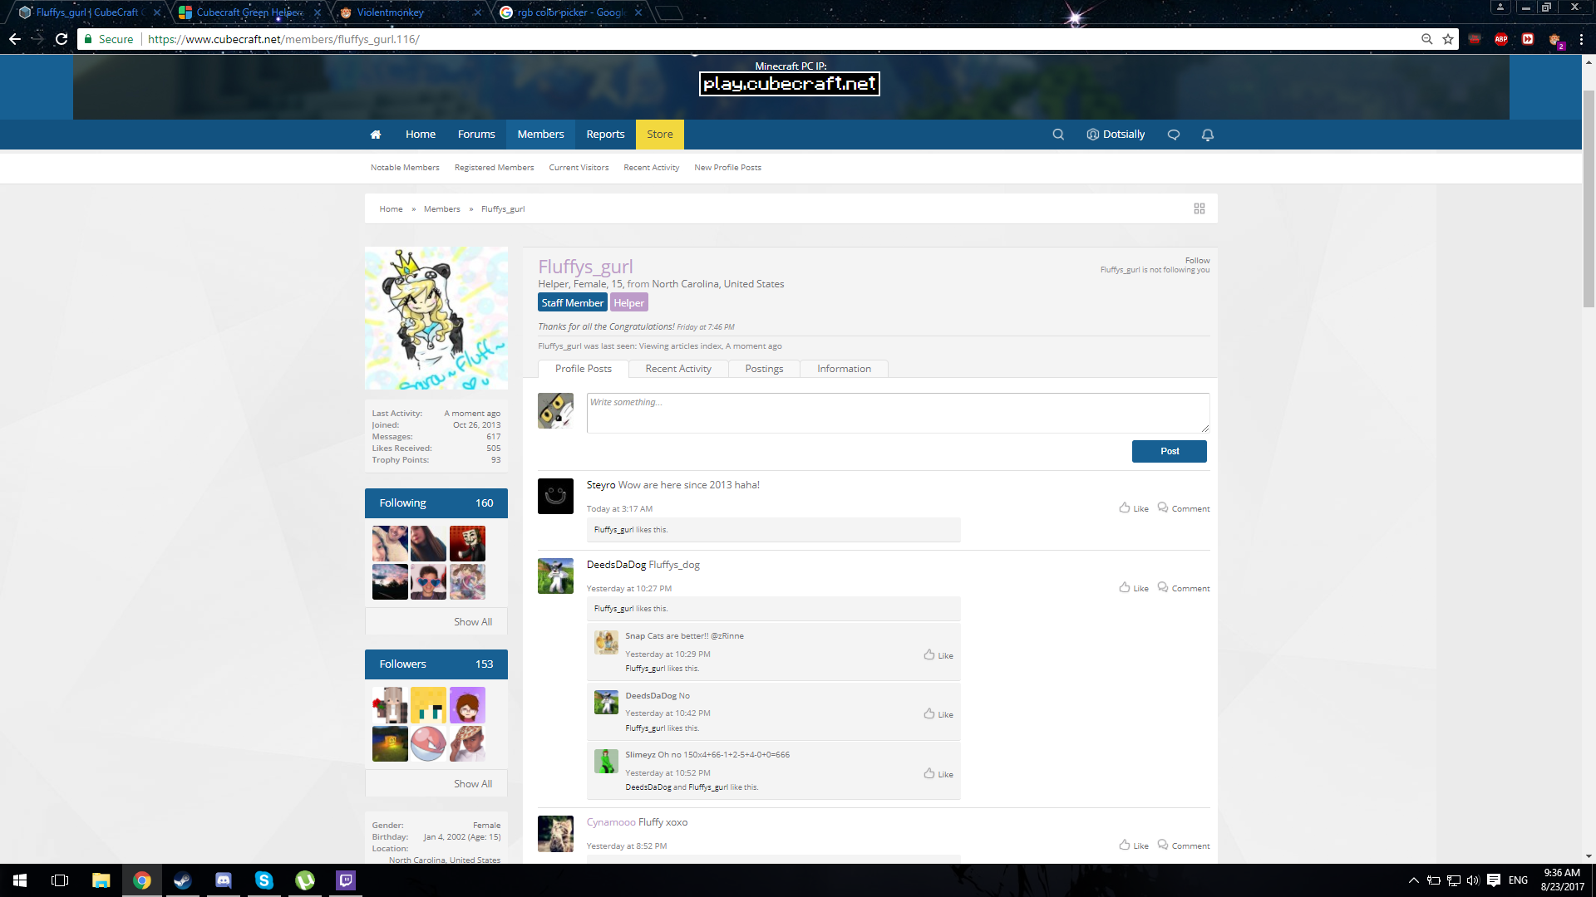Screen dimensions: 1596x897
Task: Open New Profile Posts sub-navigation link
Action: point(727,168)
